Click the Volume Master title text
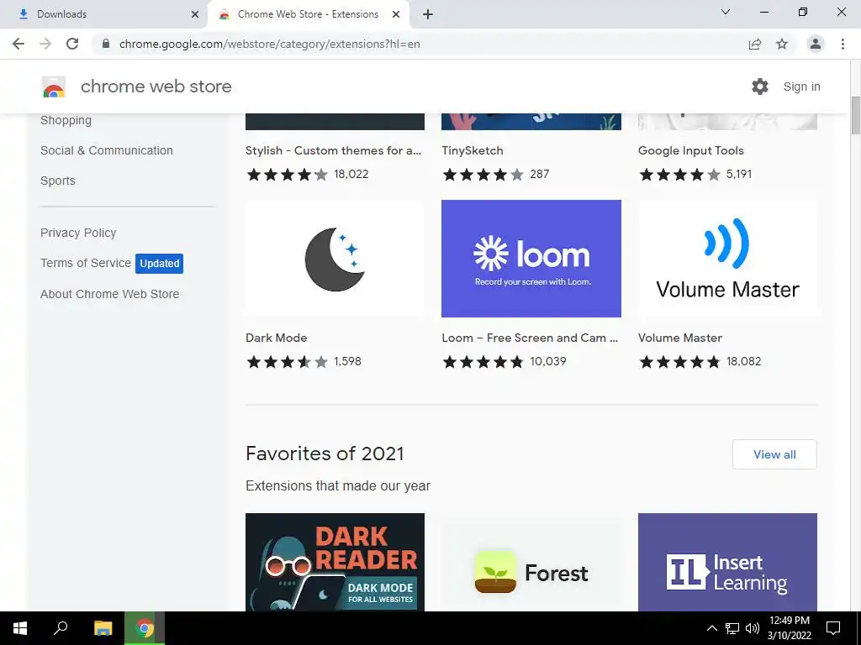The width and height of the screenshot is (861, 645). click(679, 338)
